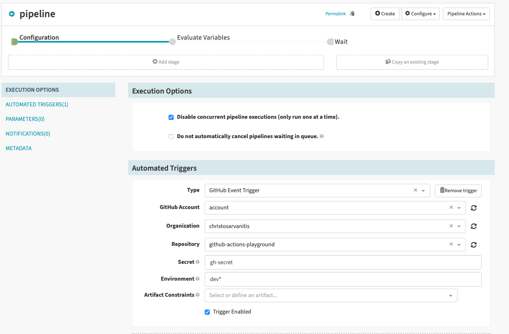
Task: Refresh the Organization list
Action: click(474, 226)
